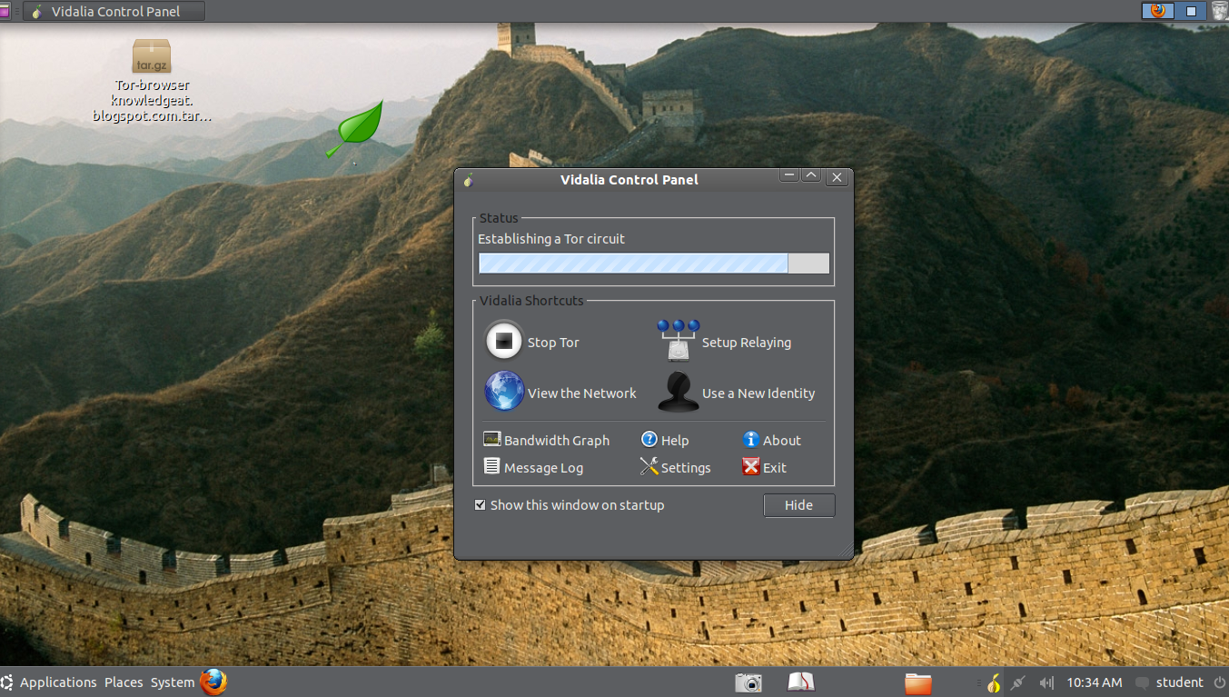Open the Applications menu
The height and width of the screenshot is (697, 1229).
coord(58,682)
